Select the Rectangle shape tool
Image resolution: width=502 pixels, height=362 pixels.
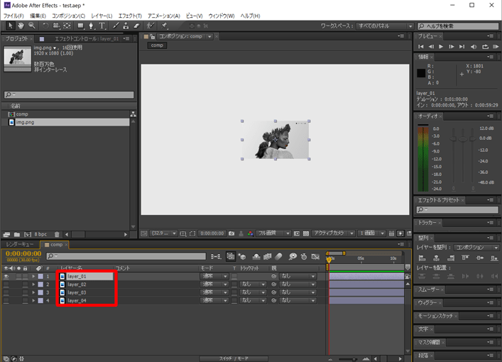(80, 26)
